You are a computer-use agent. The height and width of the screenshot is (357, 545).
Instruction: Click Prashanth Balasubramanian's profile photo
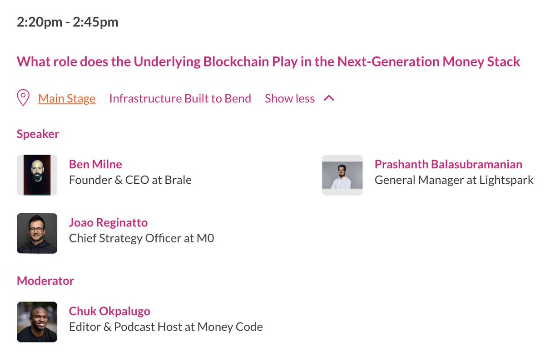[x=342, y=175]
